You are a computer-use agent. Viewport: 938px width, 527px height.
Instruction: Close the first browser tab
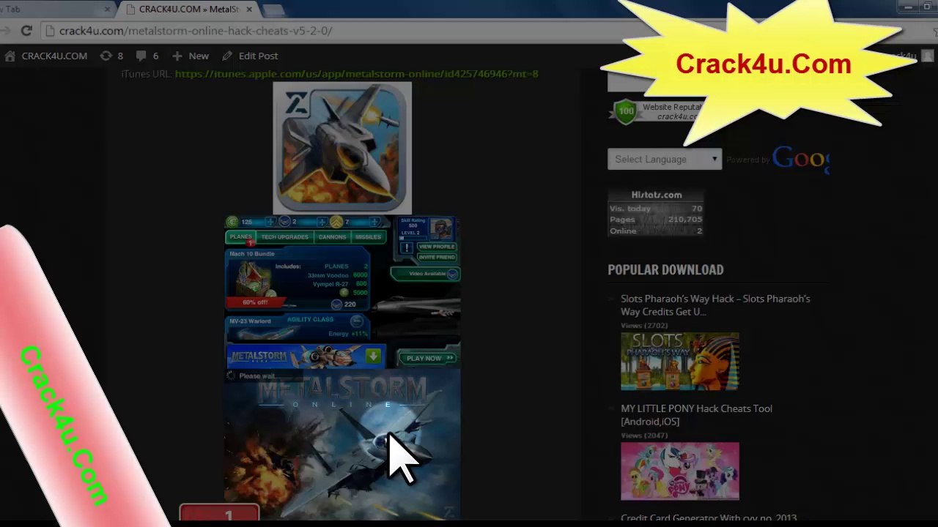[x=108, y=10]
